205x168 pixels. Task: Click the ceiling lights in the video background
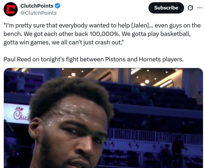(x=147, y=81)
